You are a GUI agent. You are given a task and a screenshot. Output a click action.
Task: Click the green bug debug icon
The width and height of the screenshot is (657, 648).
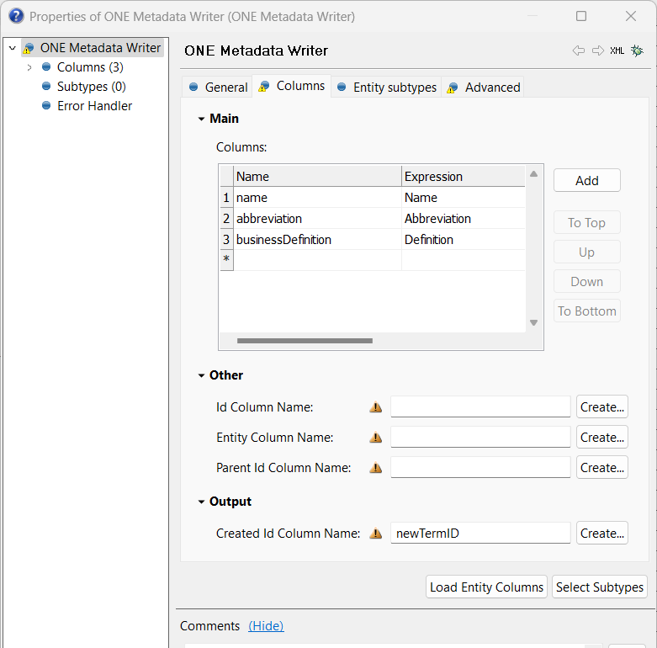[638, 50]
